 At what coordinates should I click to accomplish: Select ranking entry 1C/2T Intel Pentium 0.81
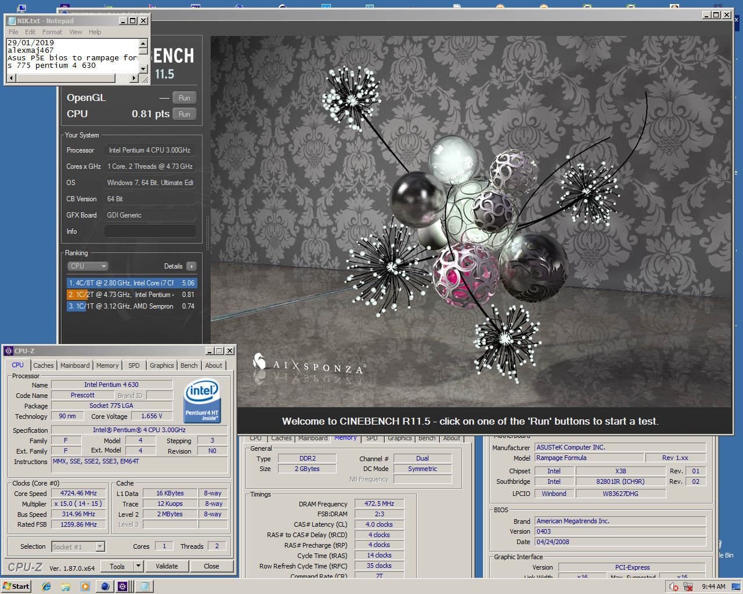(x=132, y=295)
